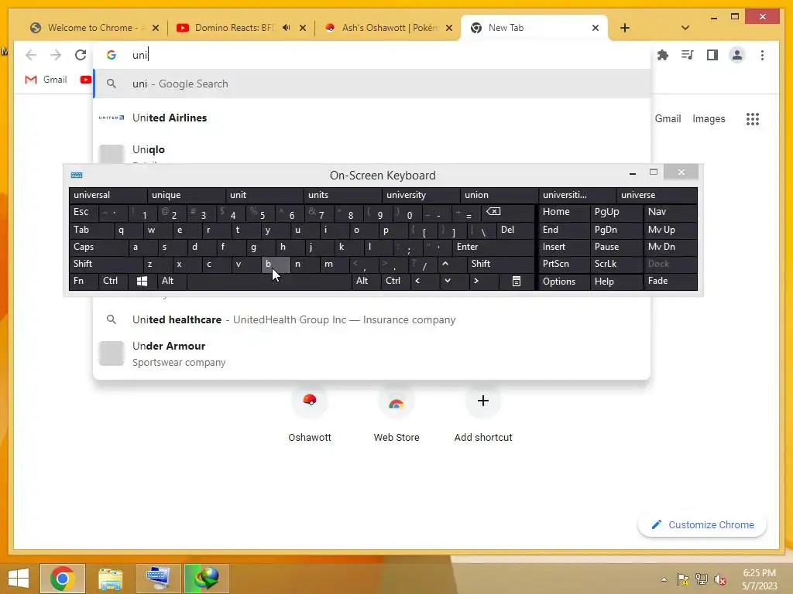Select the New Tab tab

click(x=535, y=28)
